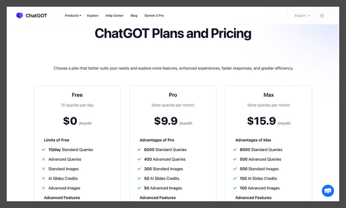Select Explore in the navigation bar
Image resolution: width=346 pixels, height=208 pixels.
93,16
